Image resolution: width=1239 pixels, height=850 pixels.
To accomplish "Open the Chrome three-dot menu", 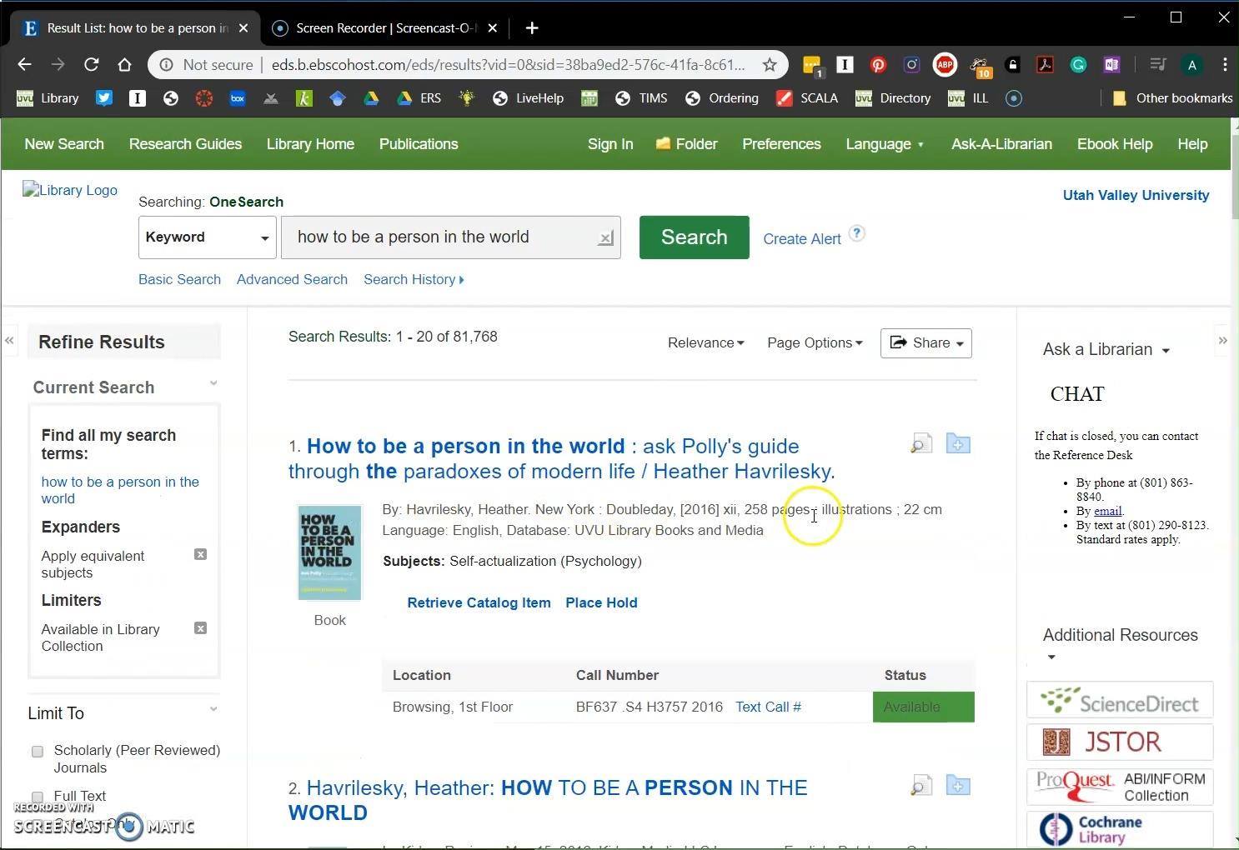I will (1225, 64).
